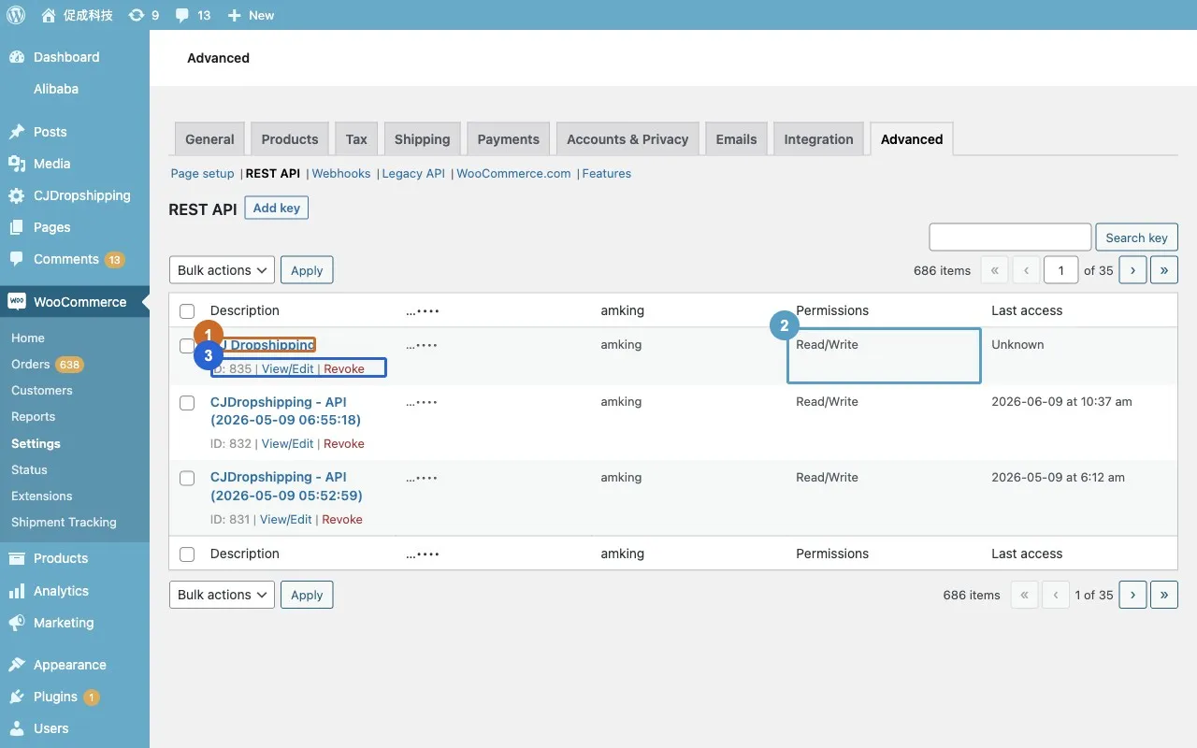Open the bottom Bulk actions dropdown
Viewport: 1197px width, 748px height.
click(x=222, y=595)
